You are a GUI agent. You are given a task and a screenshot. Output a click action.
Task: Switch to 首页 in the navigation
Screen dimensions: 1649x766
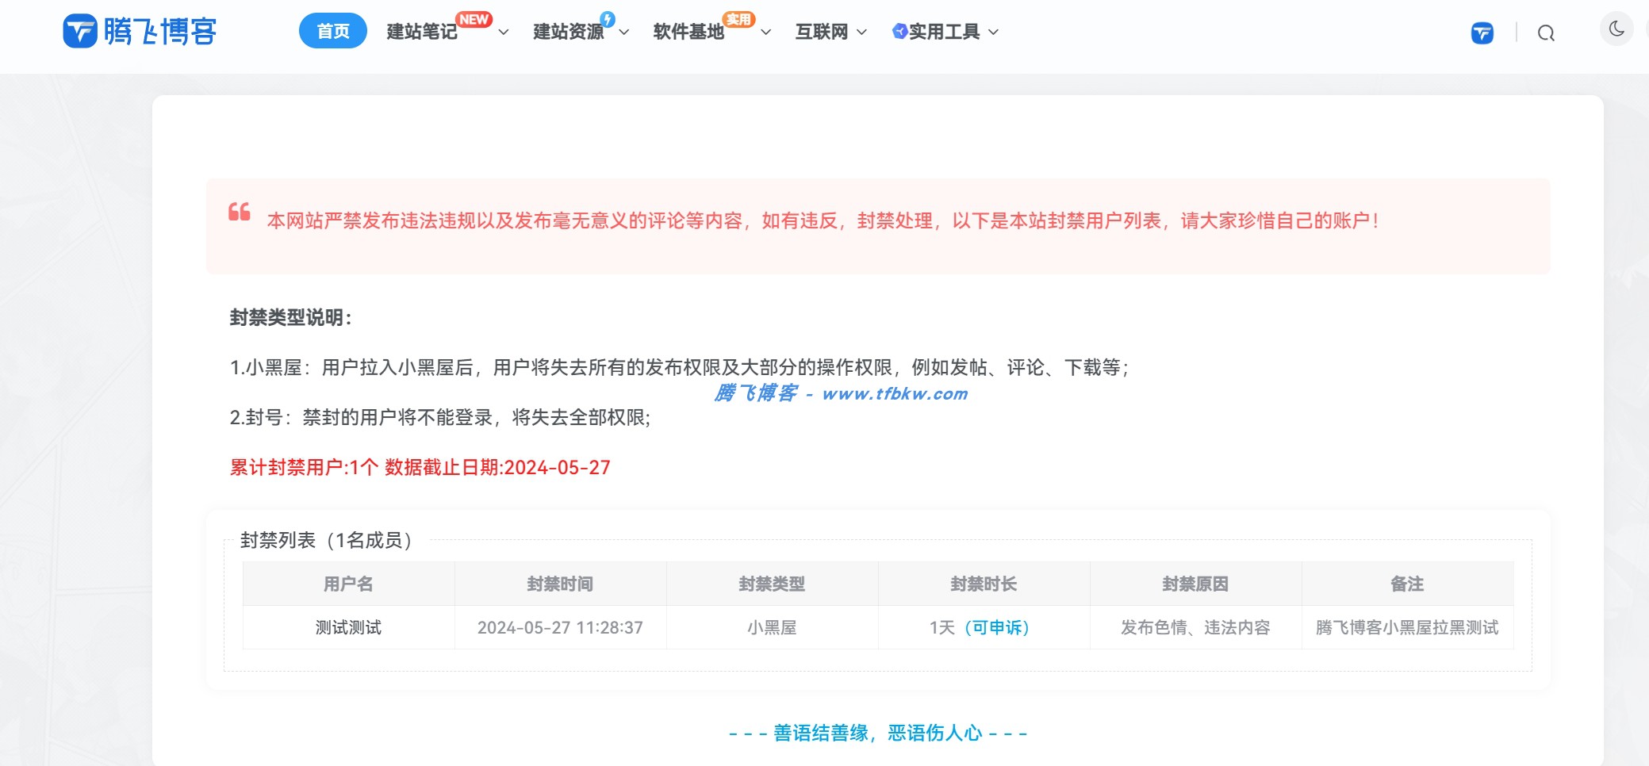333,31
